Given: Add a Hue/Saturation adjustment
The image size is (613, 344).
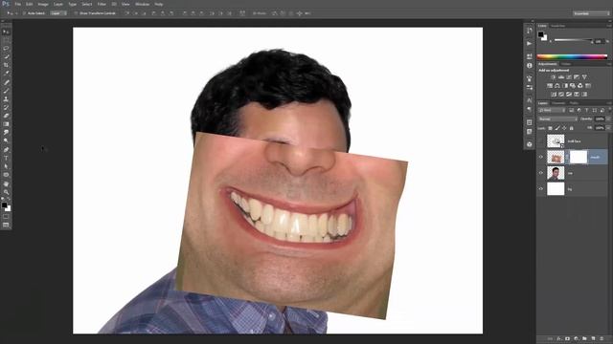Looking at the screenshot, I should point(550,86).
